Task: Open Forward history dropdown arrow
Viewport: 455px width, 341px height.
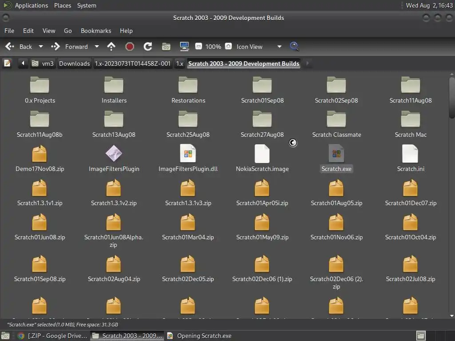Action: (x=97, y=46)
